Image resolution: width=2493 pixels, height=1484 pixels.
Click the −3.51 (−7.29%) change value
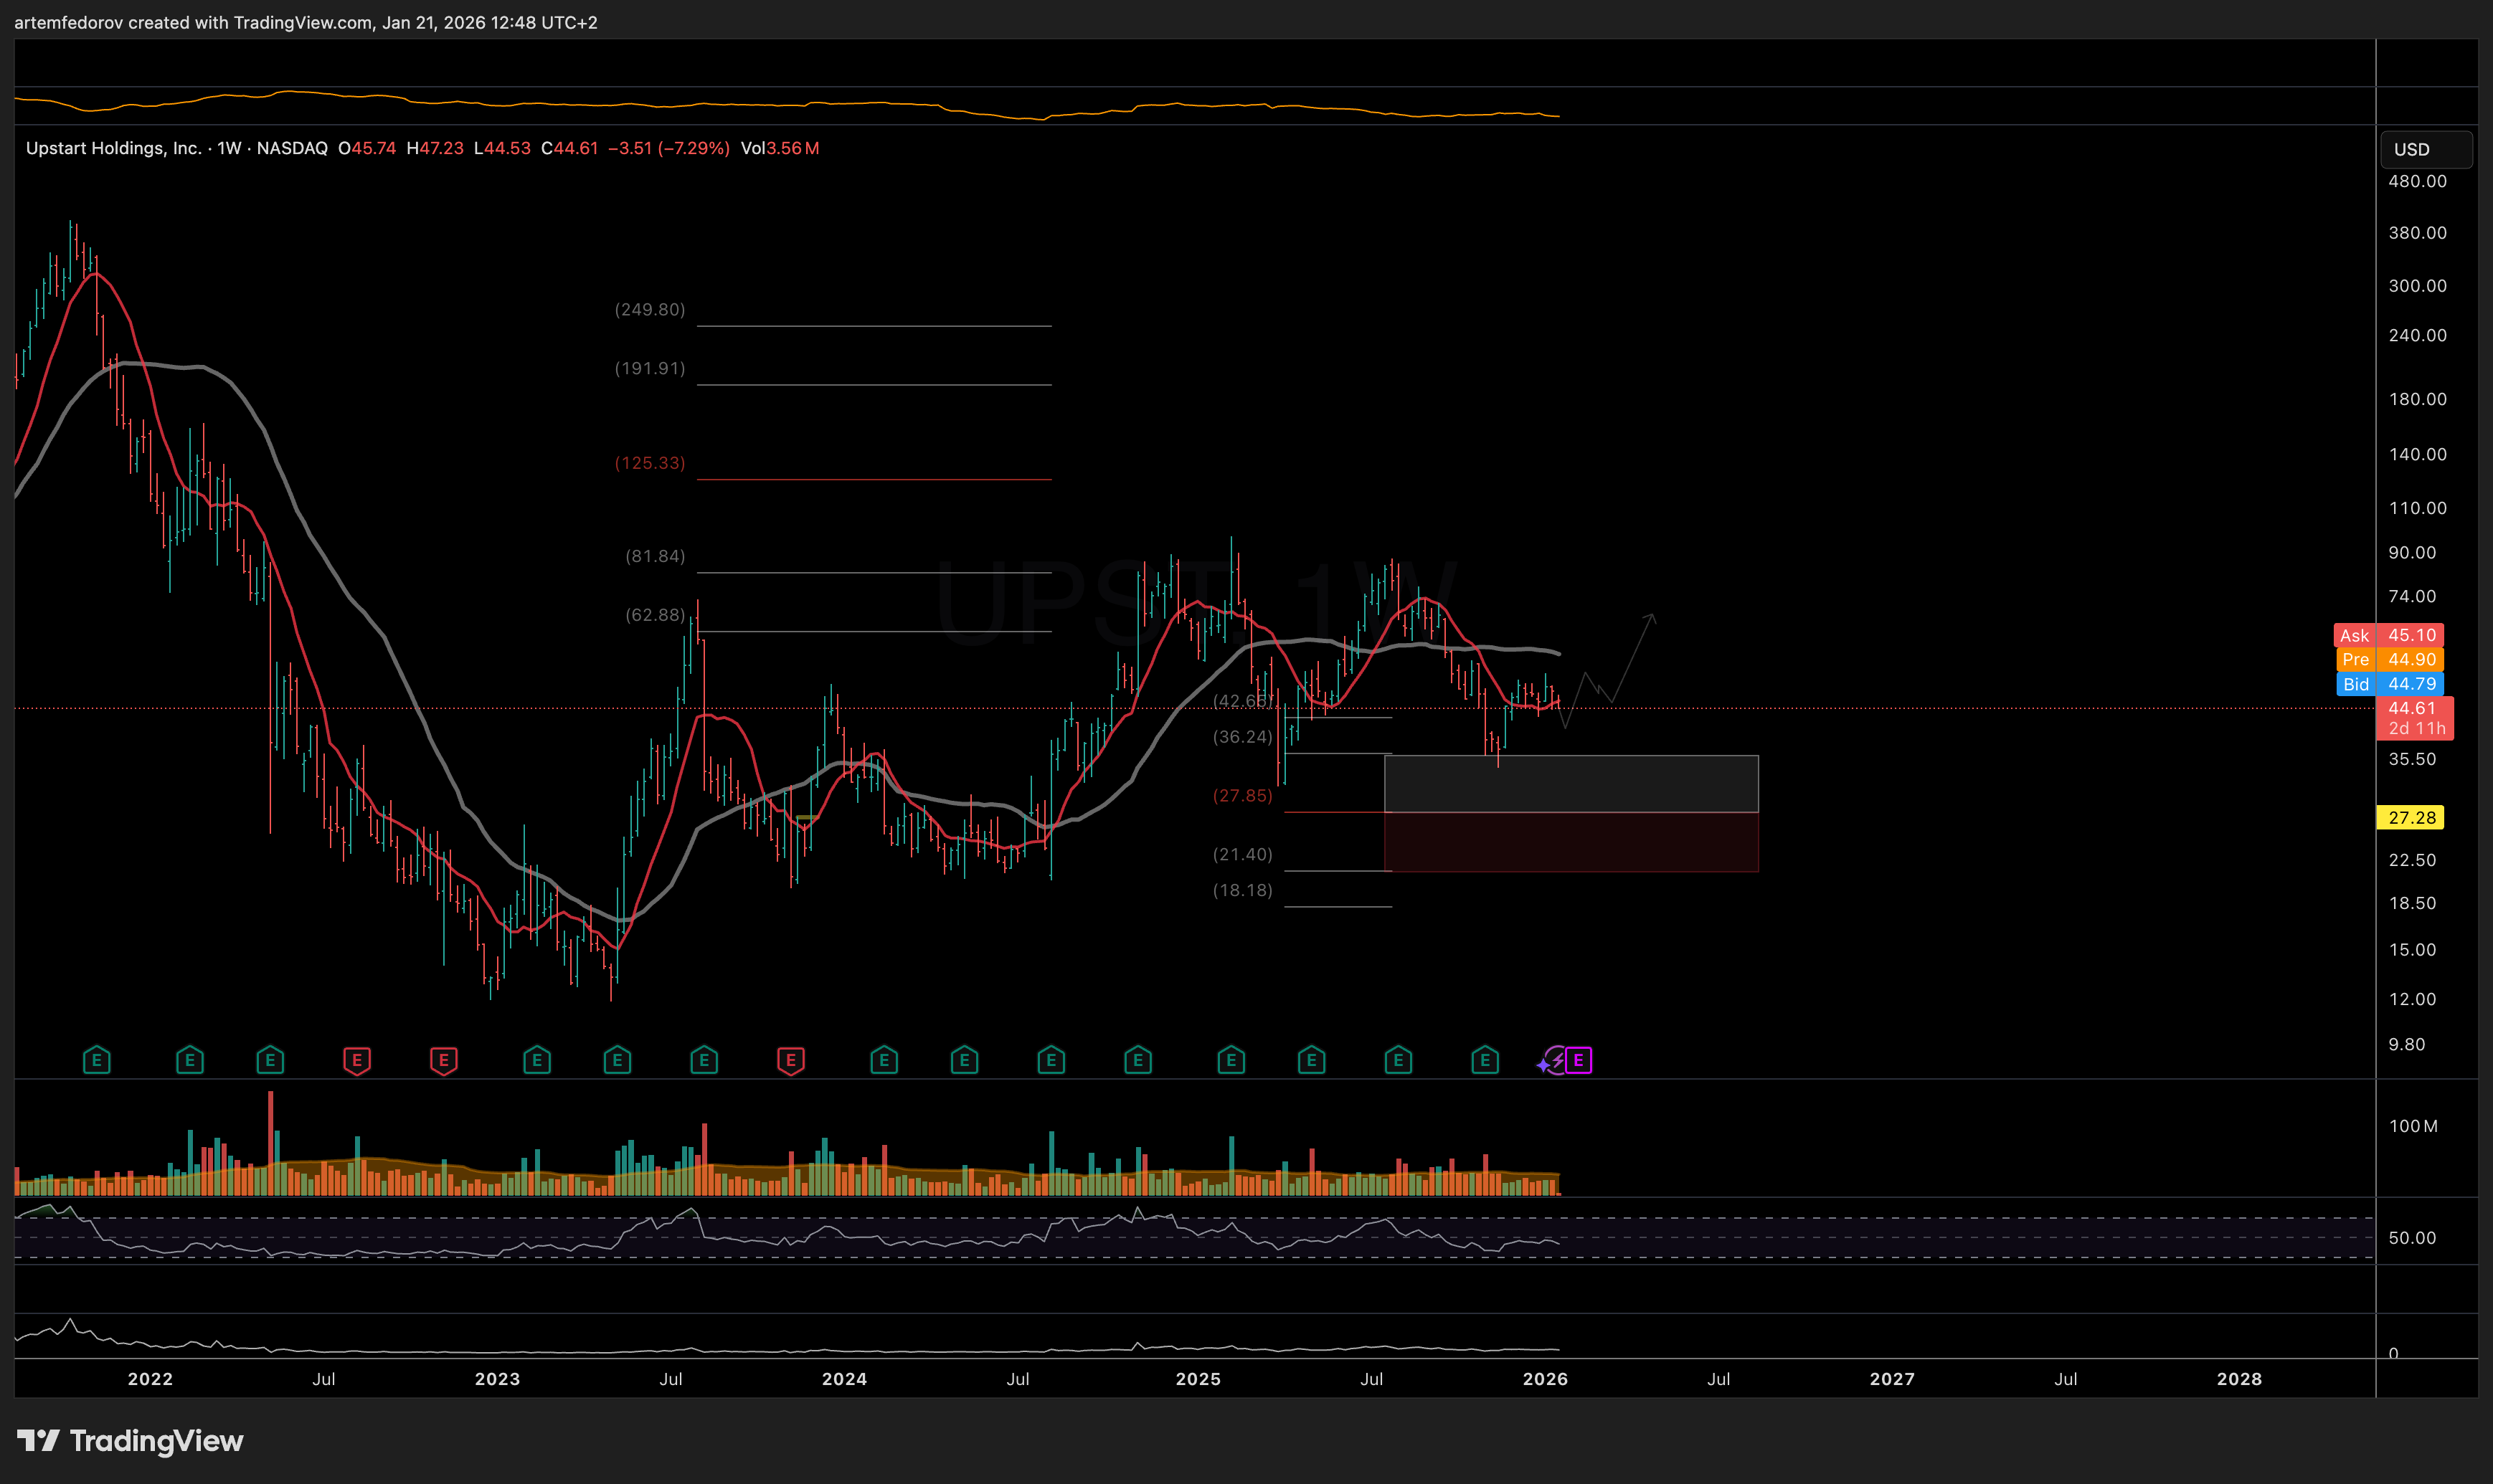668,148
